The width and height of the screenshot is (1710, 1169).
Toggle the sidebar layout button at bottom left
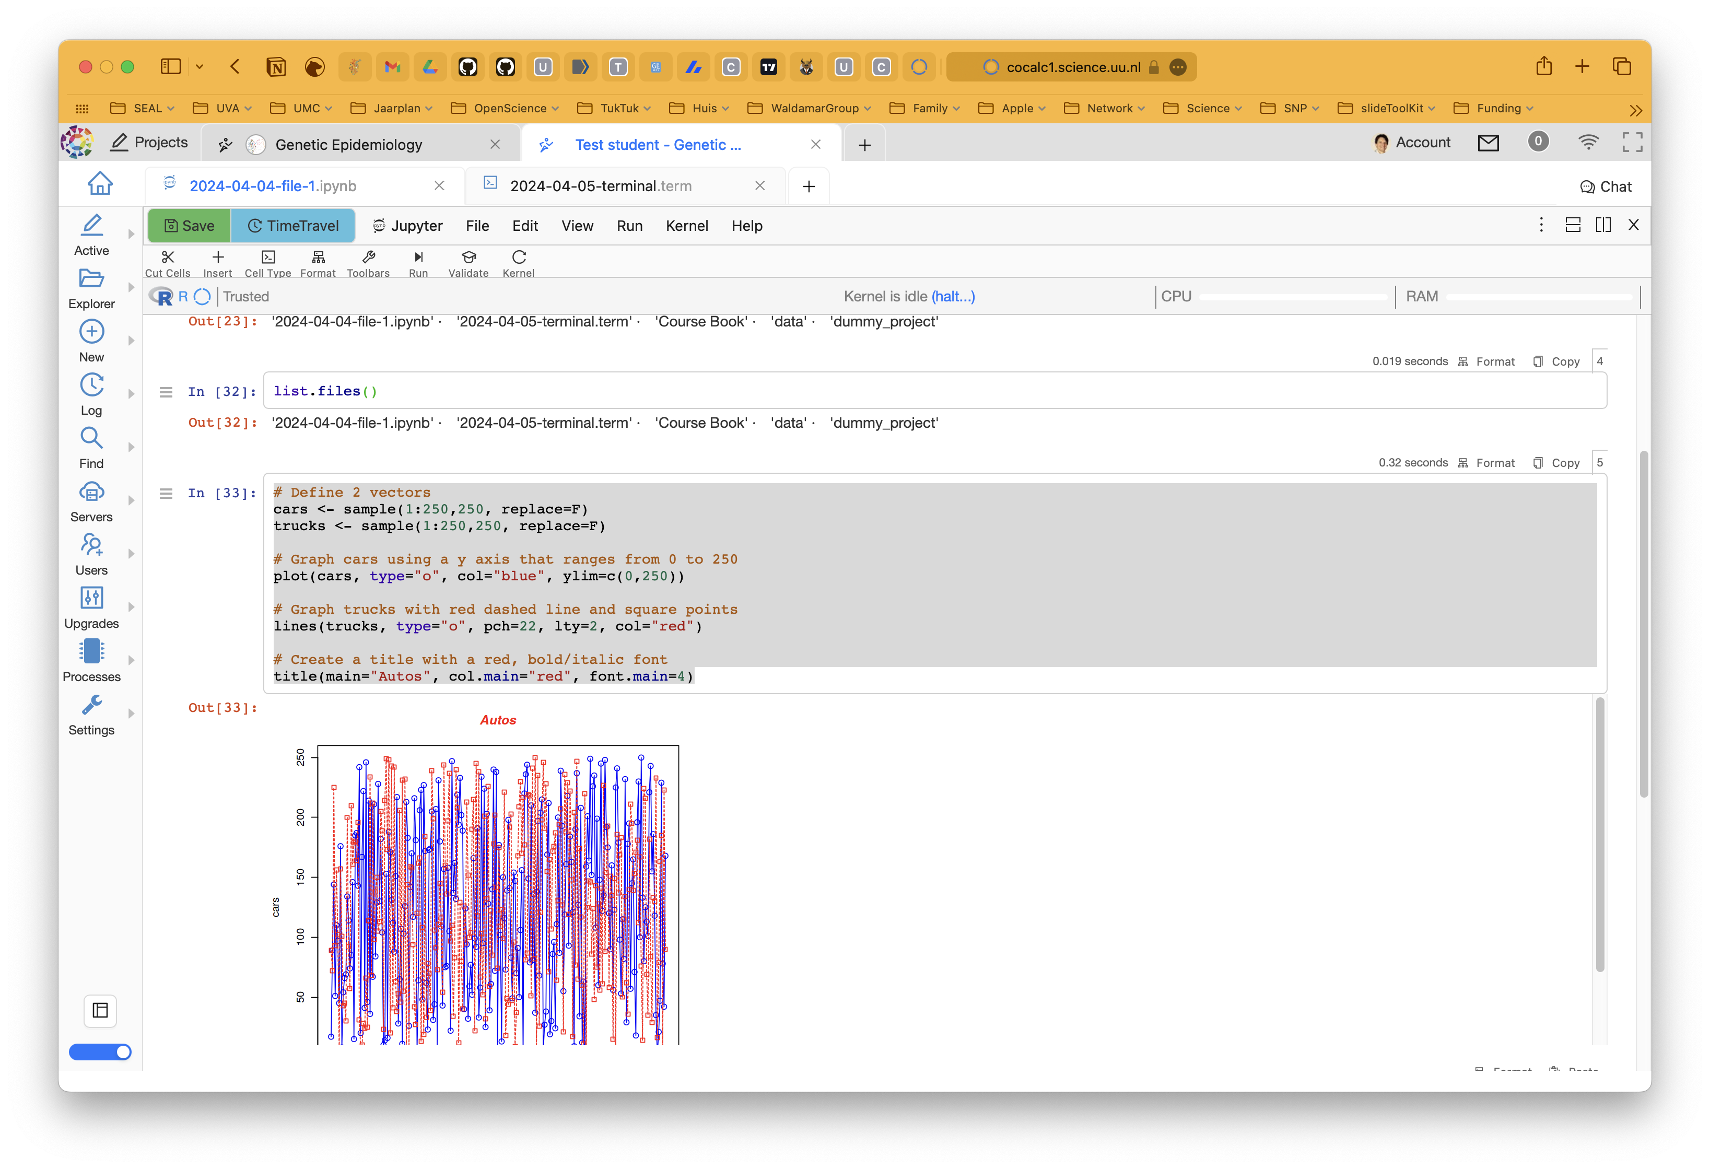pos(100,1011)
